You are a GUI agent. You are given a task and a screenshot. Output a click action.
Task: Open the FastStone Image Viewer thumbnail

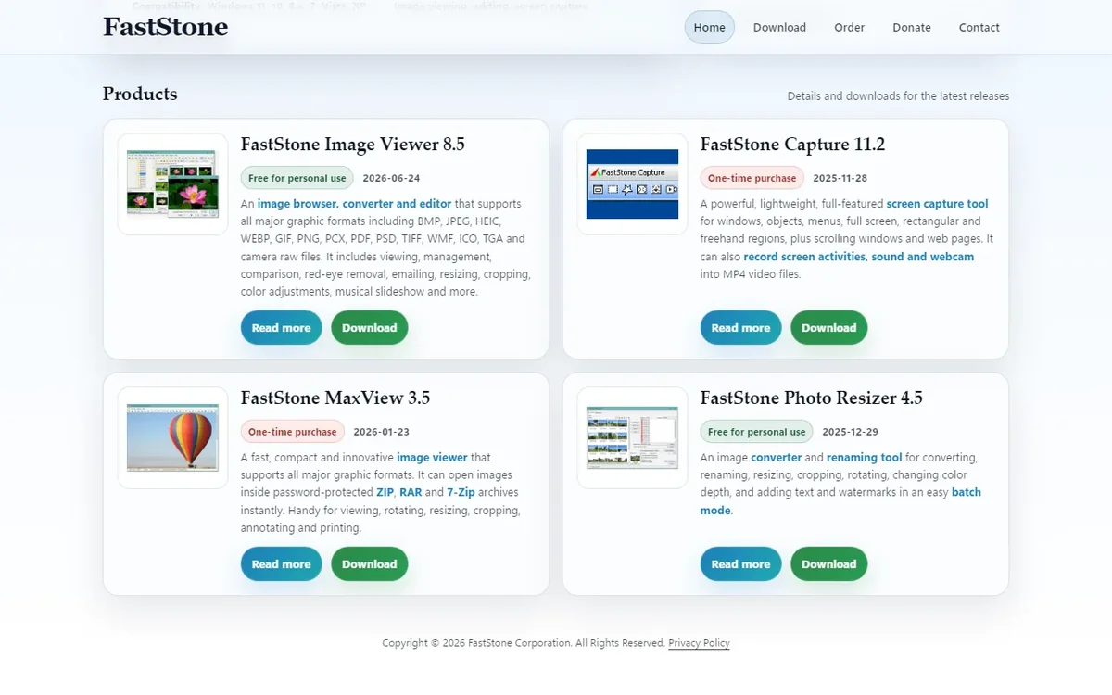[172, 183]
